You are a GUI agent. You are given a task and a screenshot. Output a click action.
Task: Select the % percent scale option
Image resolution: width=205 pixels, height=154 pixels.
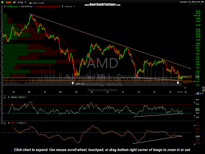tap(201, 93)
